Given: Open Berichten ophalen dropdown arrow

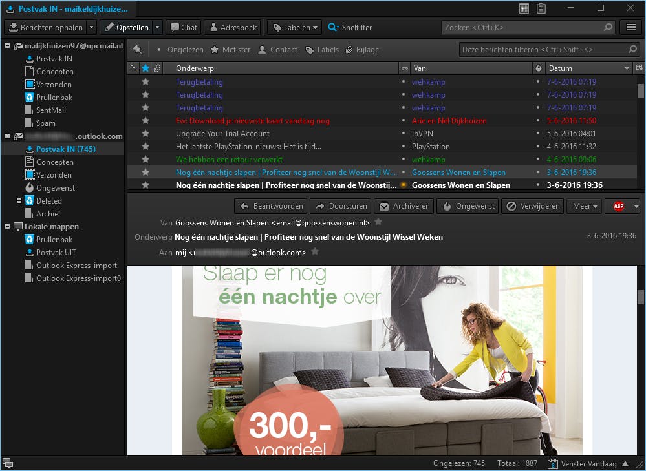Looking at the screenshot, I should pyautogui.click(x=91, y=27).
